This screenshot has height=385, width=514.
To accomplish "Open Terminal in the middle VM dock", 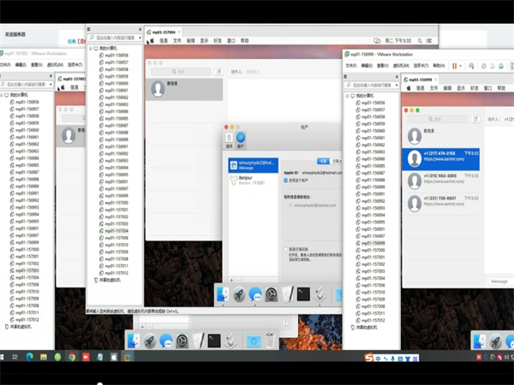I will [302, 294].
